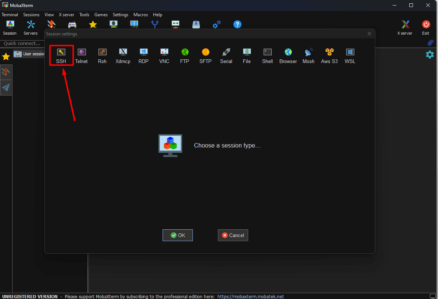Open the Packages download toolbar icon
438x299 pixels.
pos(196,24)
